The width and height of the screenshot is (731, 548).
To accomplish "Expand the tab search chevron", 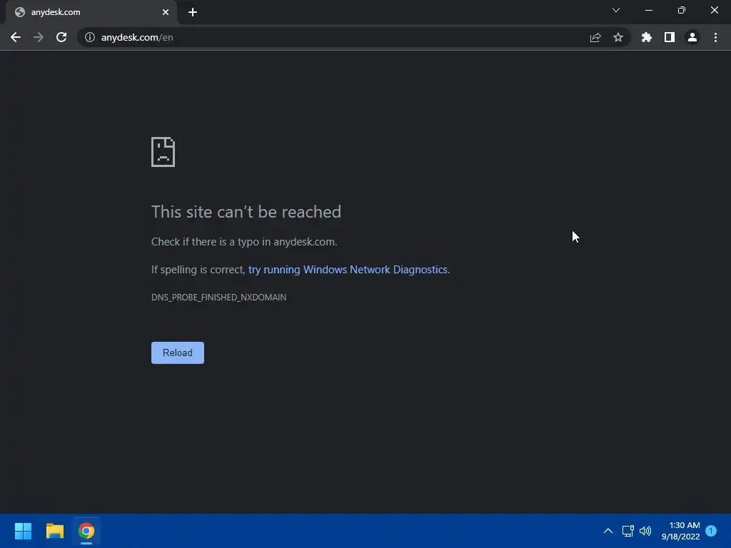I will click(616, 10).
